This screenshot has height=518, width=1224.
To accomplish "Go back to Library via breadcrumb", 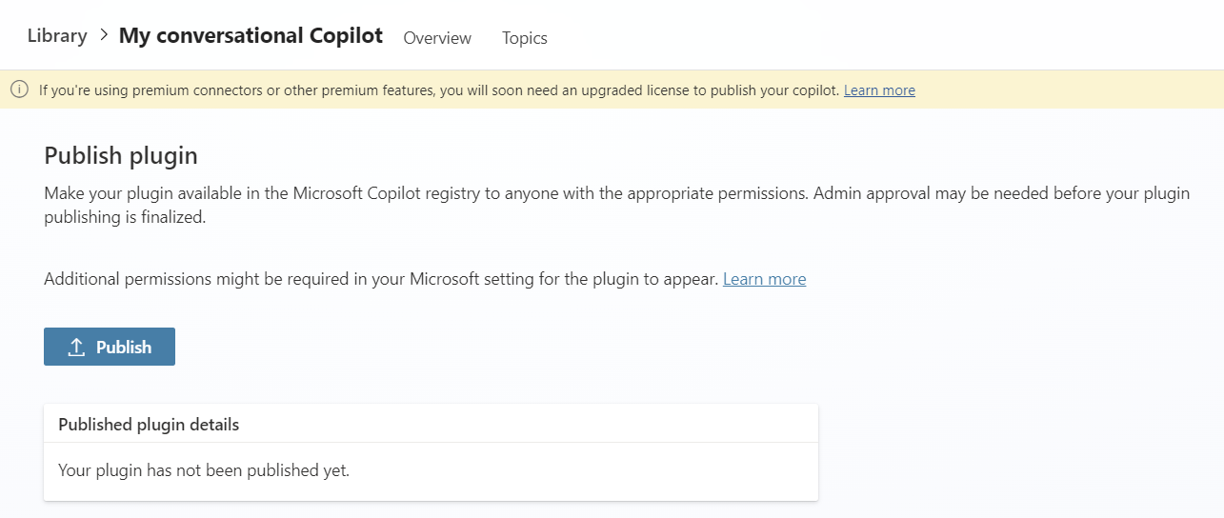I will pos(57,36).
